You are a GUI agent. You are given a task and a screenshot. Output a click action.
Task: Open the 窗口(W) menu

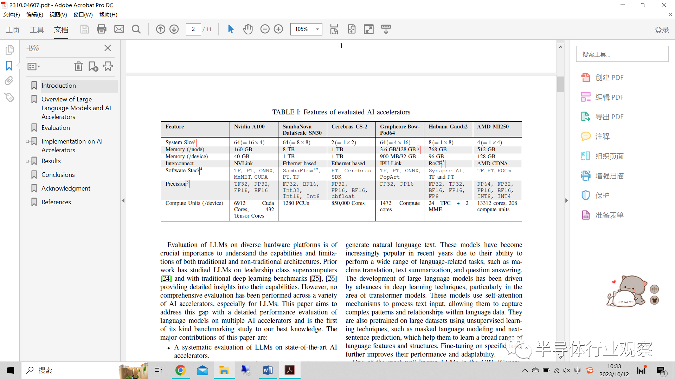[x=83, y=15]
